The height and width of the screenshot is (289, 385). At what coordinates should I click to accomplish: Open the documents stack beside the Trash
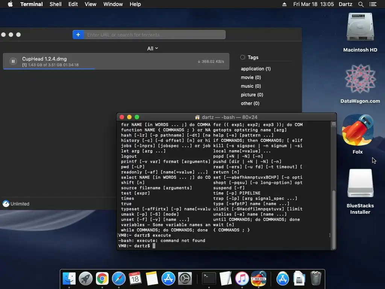[299, 278]
